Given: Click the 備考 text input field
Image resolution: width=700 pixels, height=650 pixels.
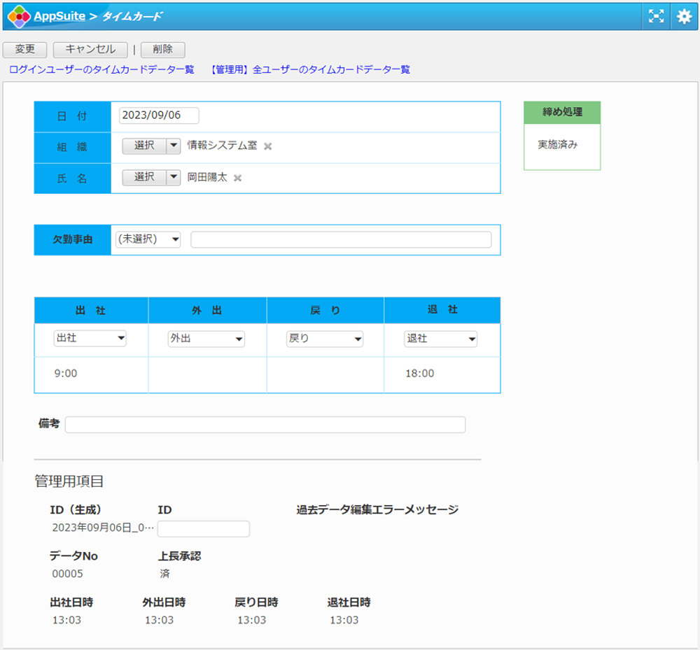Looking at the screenshot, I should pos(265,425).
